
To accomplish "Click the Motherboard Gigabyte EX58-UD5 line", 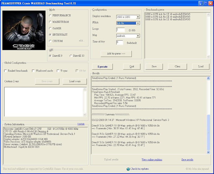I will [22, 147].
